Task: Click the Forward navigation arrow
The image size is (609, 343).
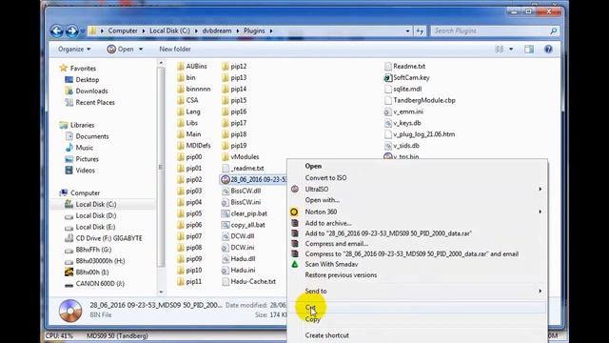Action: [x=71, y=30]
